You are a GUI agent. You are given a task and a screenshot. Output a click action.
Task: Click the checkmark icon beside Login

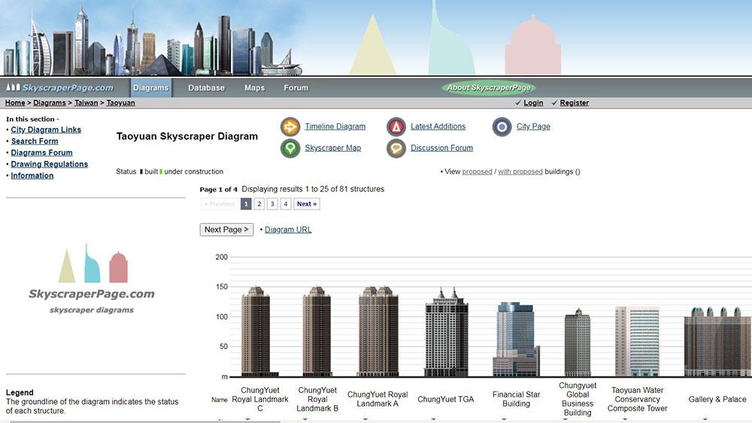518,102
